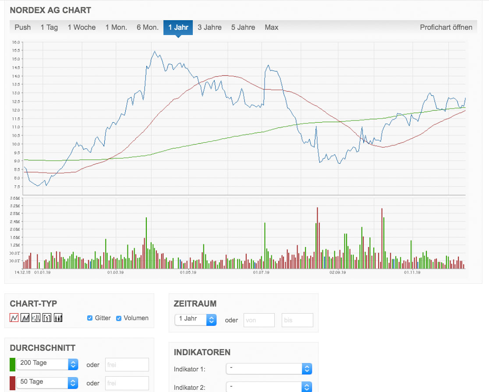The image size is (489, 392).
Task: Select the candlestick chart type icon
Action: (58, 318)
